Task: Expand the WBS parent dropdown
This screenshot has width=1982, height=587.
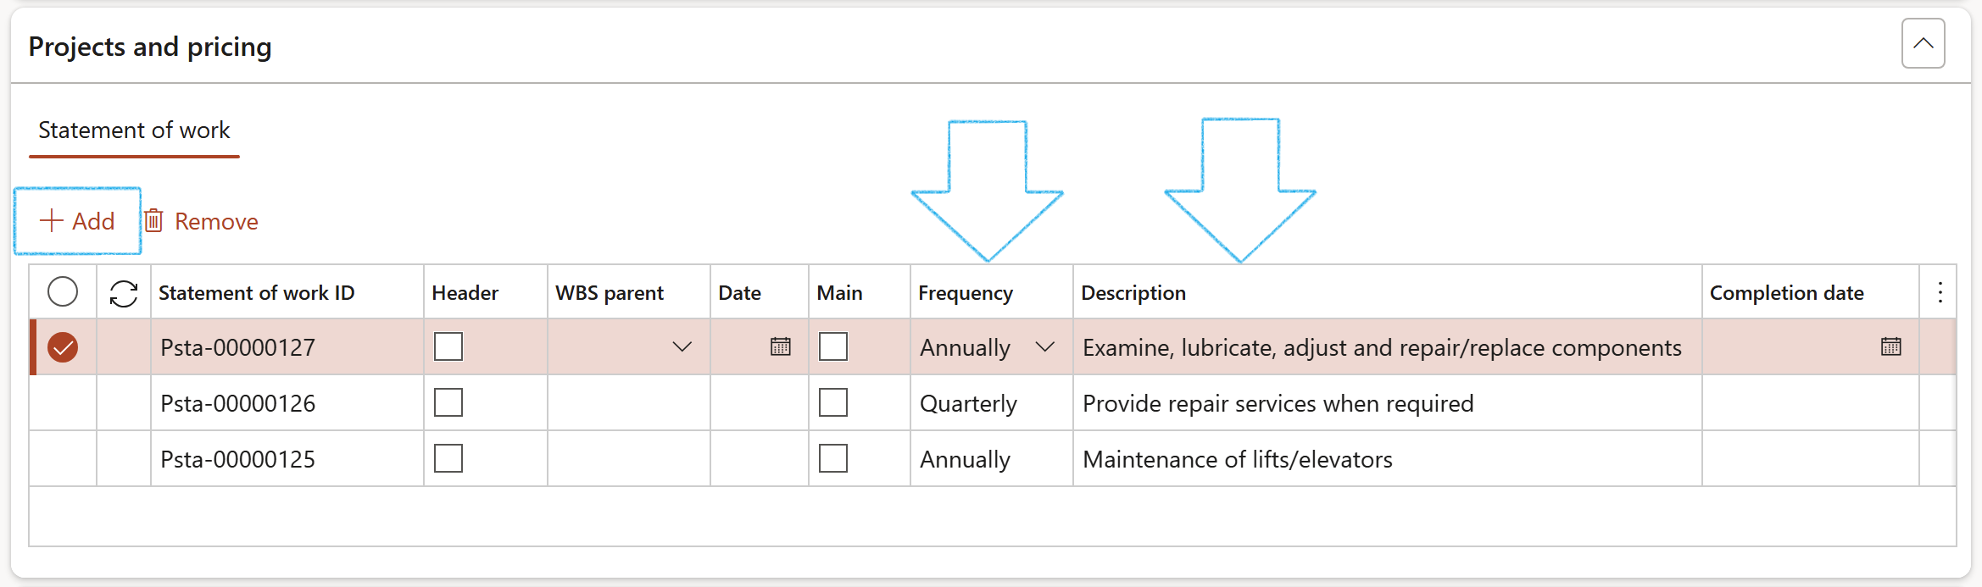Action: pyautogui.click(x=682, y=346)
